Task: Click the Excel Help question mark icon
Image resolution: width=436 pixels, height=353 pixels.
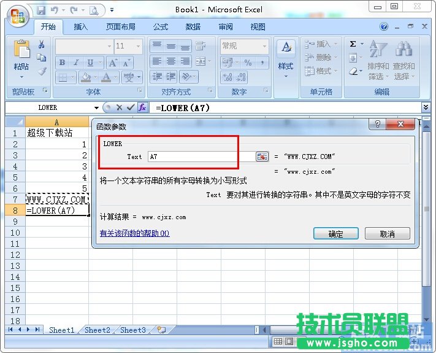Action: (384, 27)
